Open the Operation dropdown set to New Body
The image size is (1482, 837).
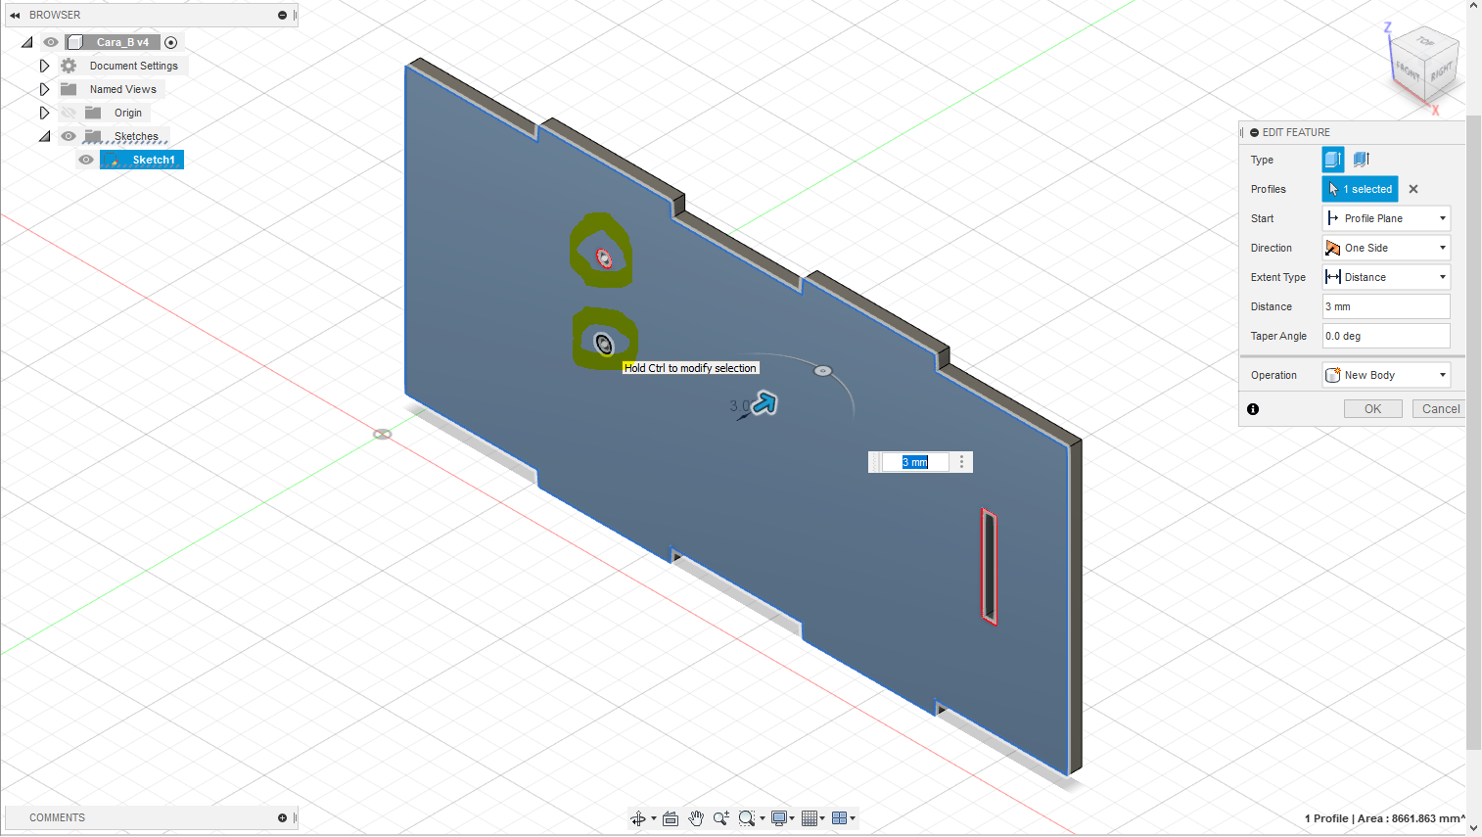click(1386, 375)
